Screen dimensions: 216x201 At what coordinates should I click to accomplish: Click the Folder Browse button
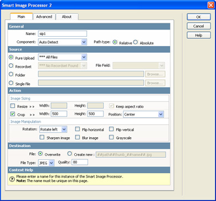155,74
